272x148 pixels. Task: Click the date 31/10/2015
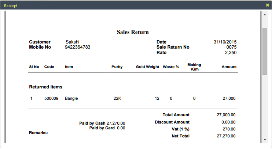click(225, 42)
